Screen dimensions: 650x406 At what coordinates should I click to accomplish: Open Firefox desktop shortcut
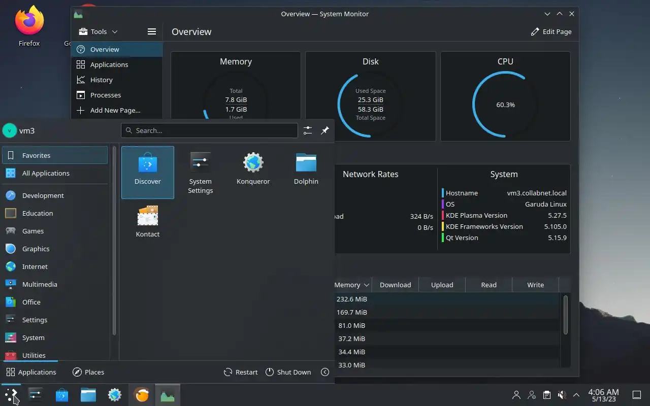[x=29, y=26]
